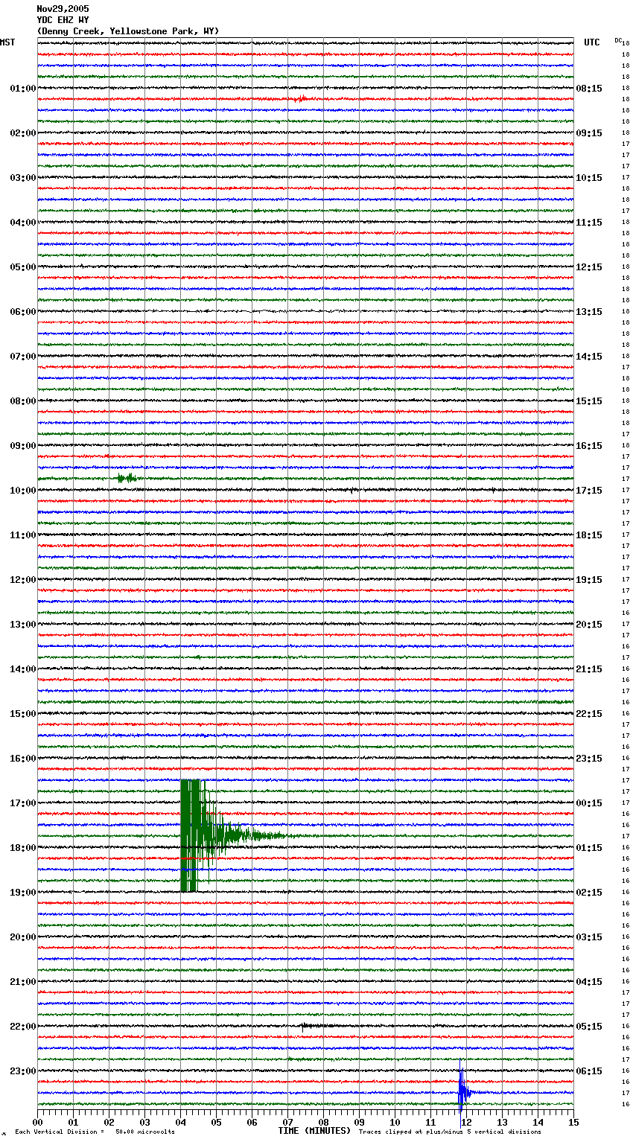Click the 05:15 UTC label
This screenshot has height=1142, width=633.
point(589,1027)
